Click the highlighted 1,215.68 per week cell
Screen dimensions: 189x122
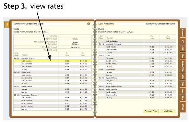(x=83, y=61)
